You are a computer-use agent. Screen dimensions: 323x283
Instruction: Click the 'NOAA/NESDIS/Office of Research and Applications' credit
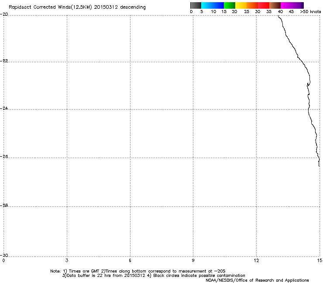tap(257, 280)
